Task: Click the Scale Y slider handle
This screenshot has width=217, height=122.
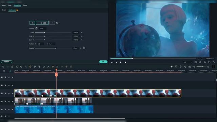Action: 44,40
